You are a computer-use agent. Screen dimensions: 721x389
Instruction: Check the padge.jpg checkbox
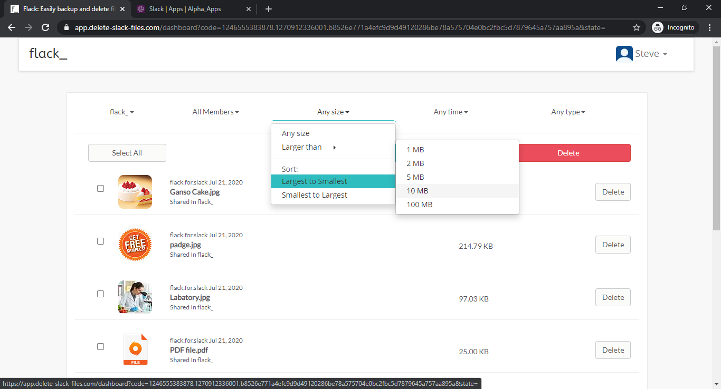click(100, 241)
